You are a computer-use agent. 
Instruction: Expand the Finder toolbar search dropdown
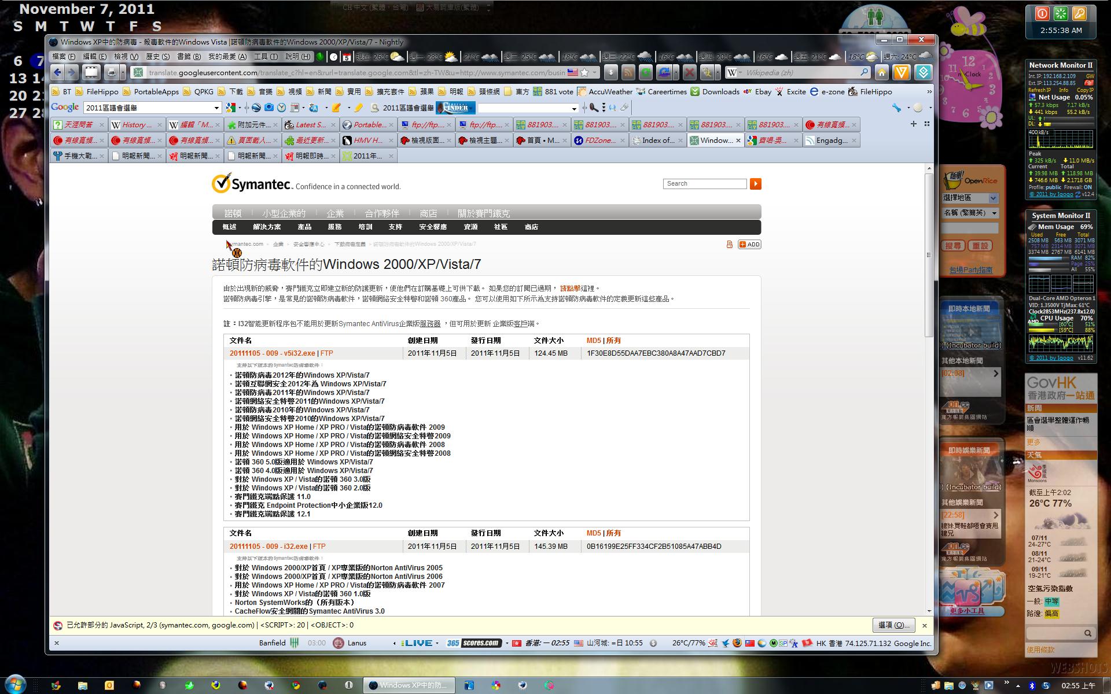(x=573, y=108)
